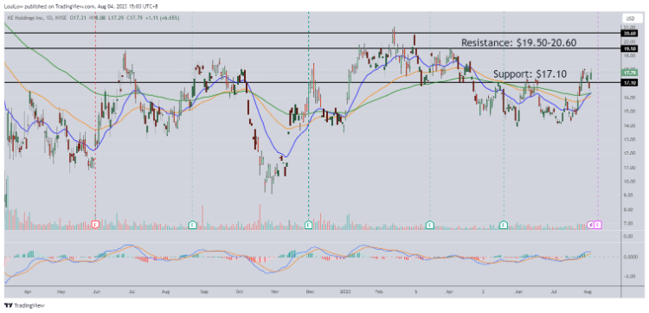Select the 17.10 price line label
Image resolution: width=649 pixels, height=313 pixels.
click(629, 83)
